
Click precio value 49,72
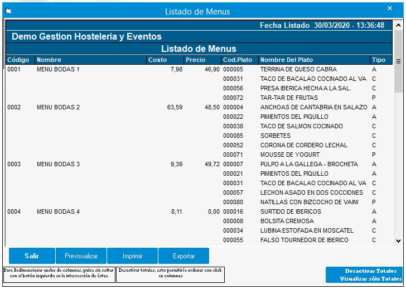(212, 164)
